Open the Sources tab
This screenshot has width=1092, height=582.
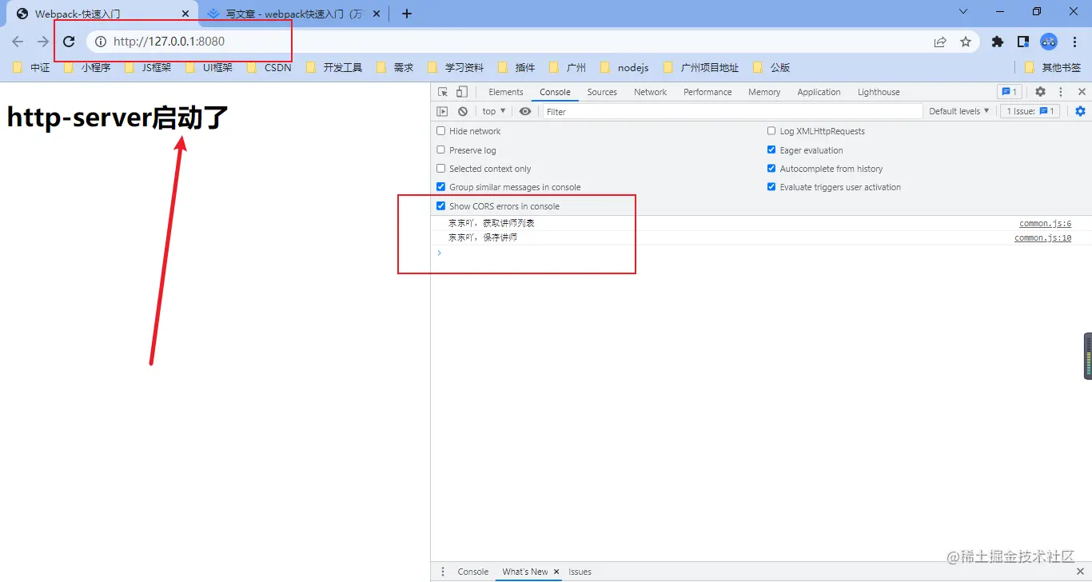[602, 92]
